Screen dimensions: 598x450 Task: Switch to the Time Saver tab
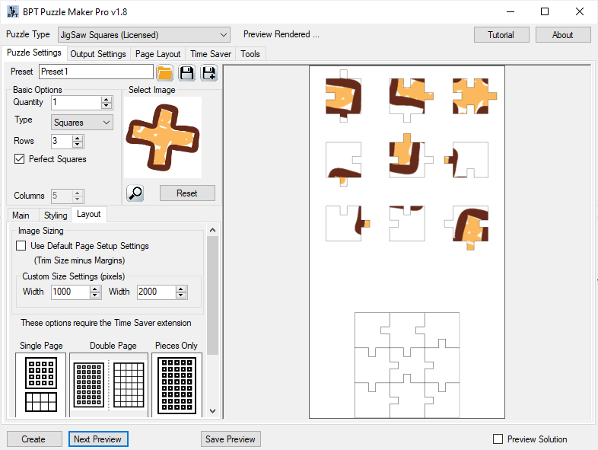coord(211,54)
